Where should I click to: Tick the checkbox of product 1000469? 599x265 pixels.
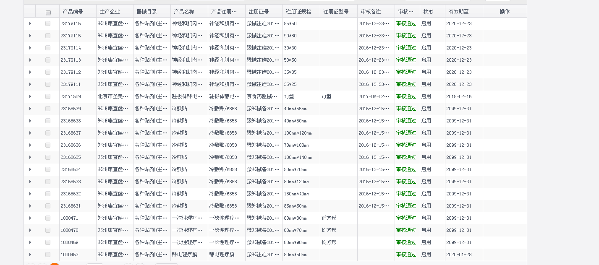[x=48, y=242]
